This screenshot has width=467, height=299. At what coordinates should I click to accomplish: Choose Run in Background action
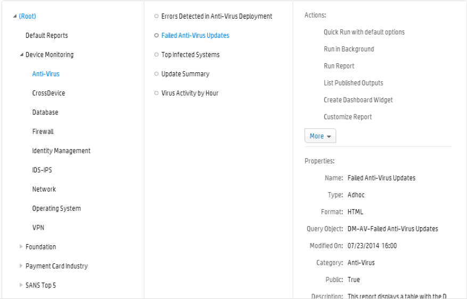(349, 49)
